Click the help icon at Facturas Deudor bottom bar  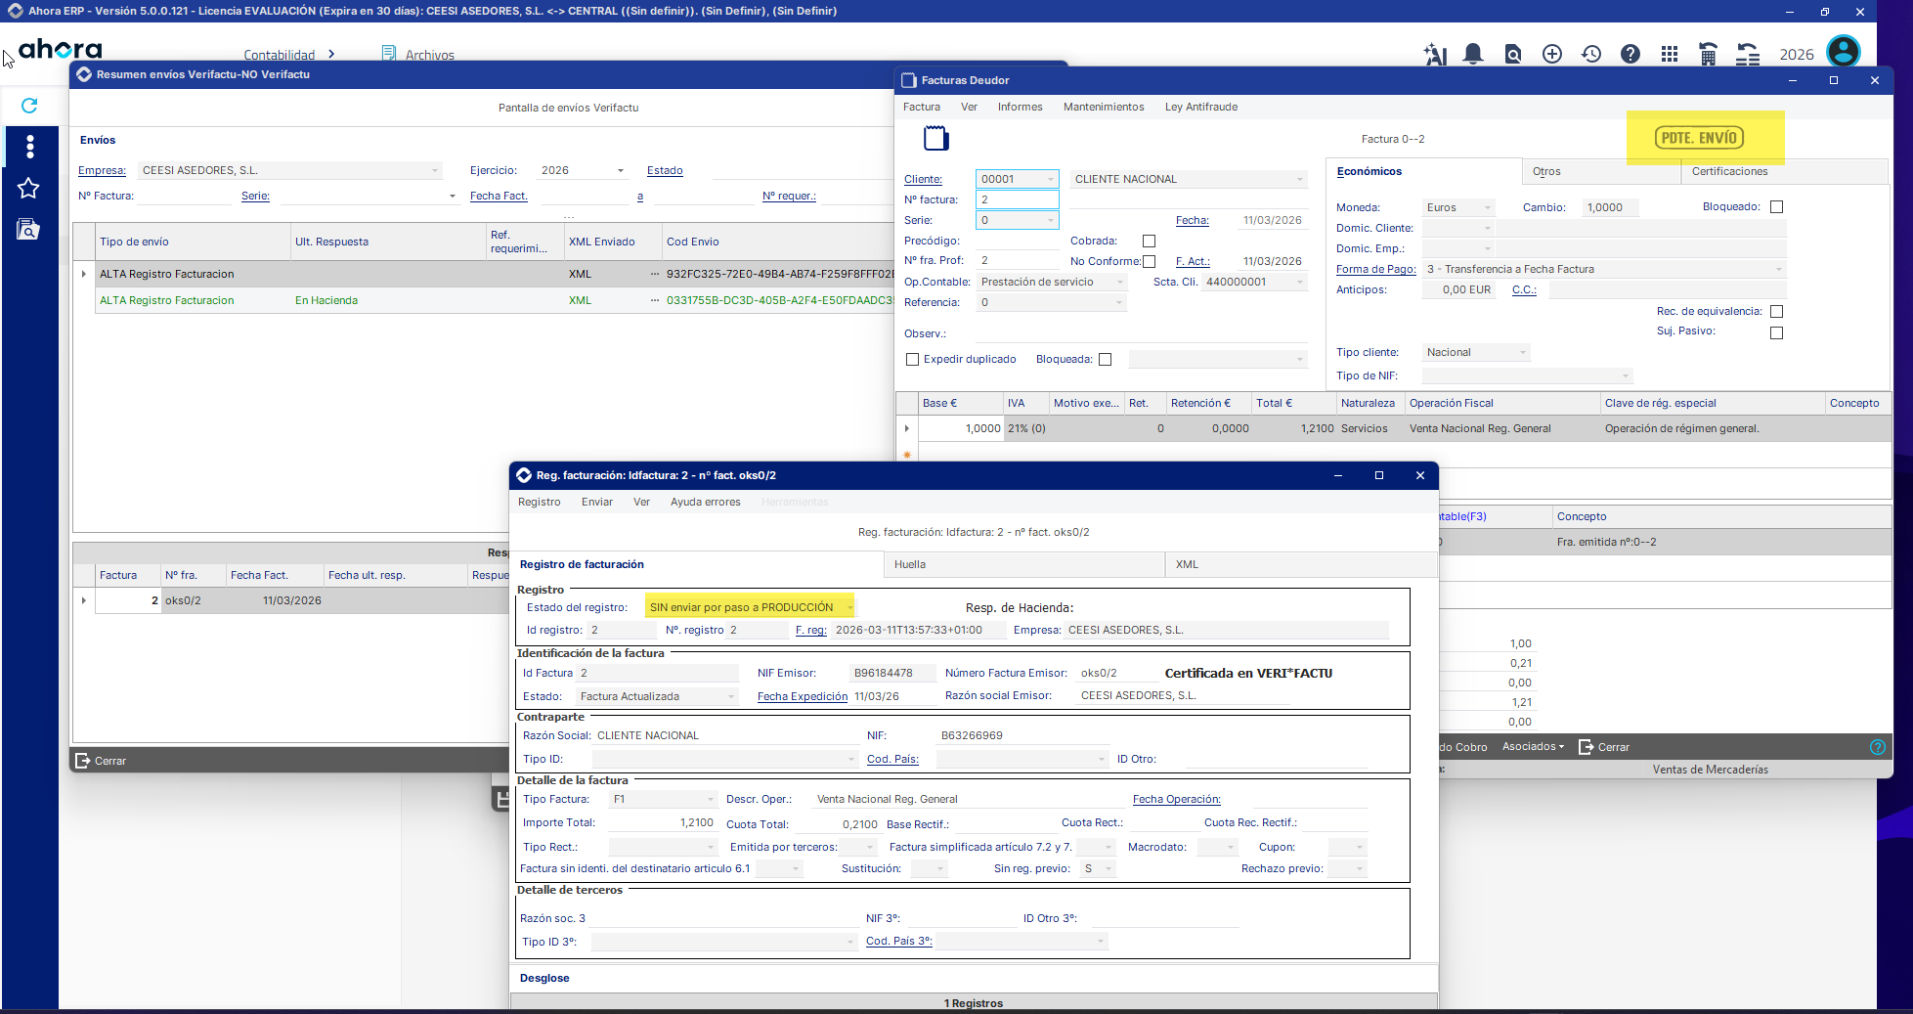point(1878,747)
